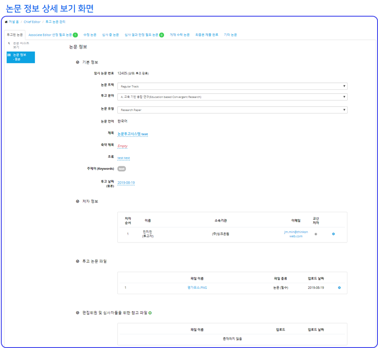Edit submission date 2019-08-19 link

pyautogui.click(x=126, y=183)
